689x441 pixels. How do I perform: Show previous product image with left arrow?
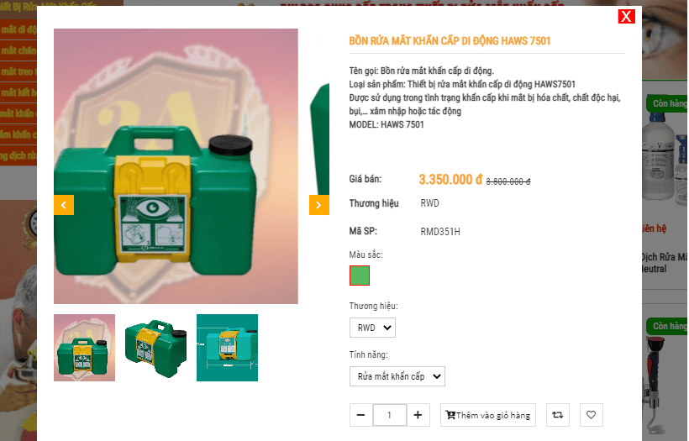pos(64,205)
